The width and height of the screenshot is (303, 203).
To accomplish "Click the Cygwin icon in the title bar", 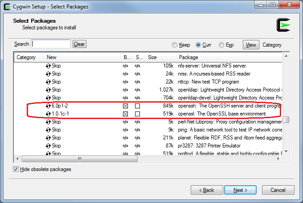I will (x=7, y=7).
